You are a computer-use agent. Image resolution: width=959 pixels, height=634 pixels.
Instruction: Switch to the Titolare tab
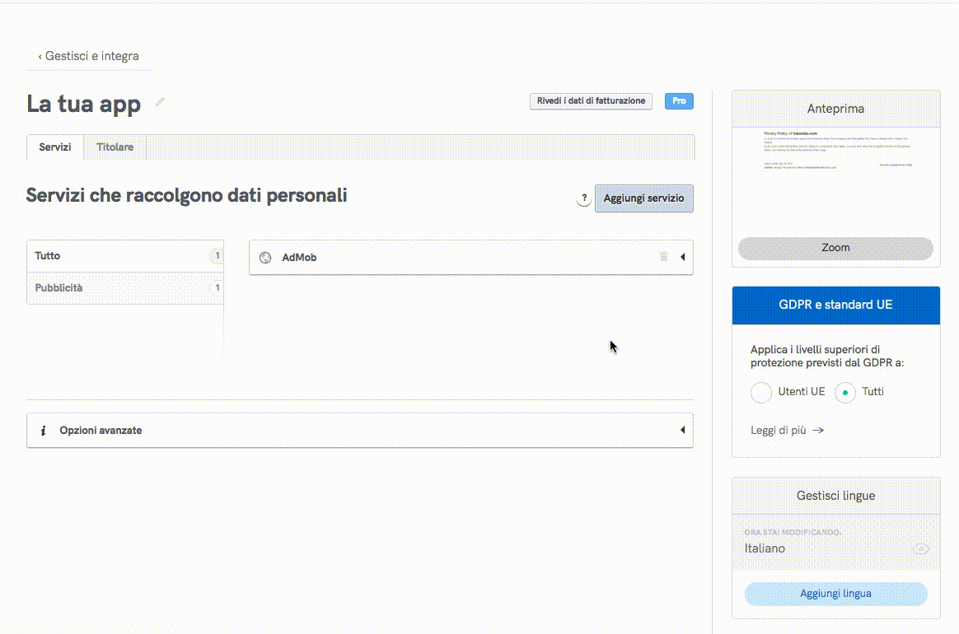[115, 147]
